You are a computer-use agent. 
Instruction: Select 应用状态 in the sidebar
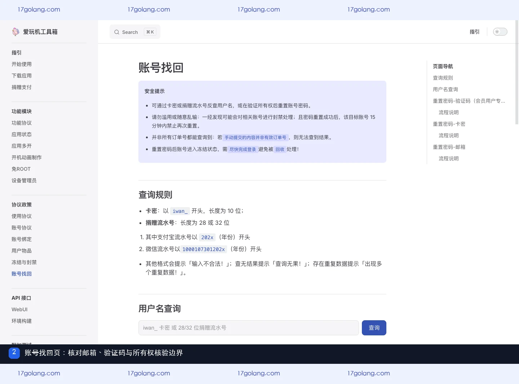(x=22, y=134)
